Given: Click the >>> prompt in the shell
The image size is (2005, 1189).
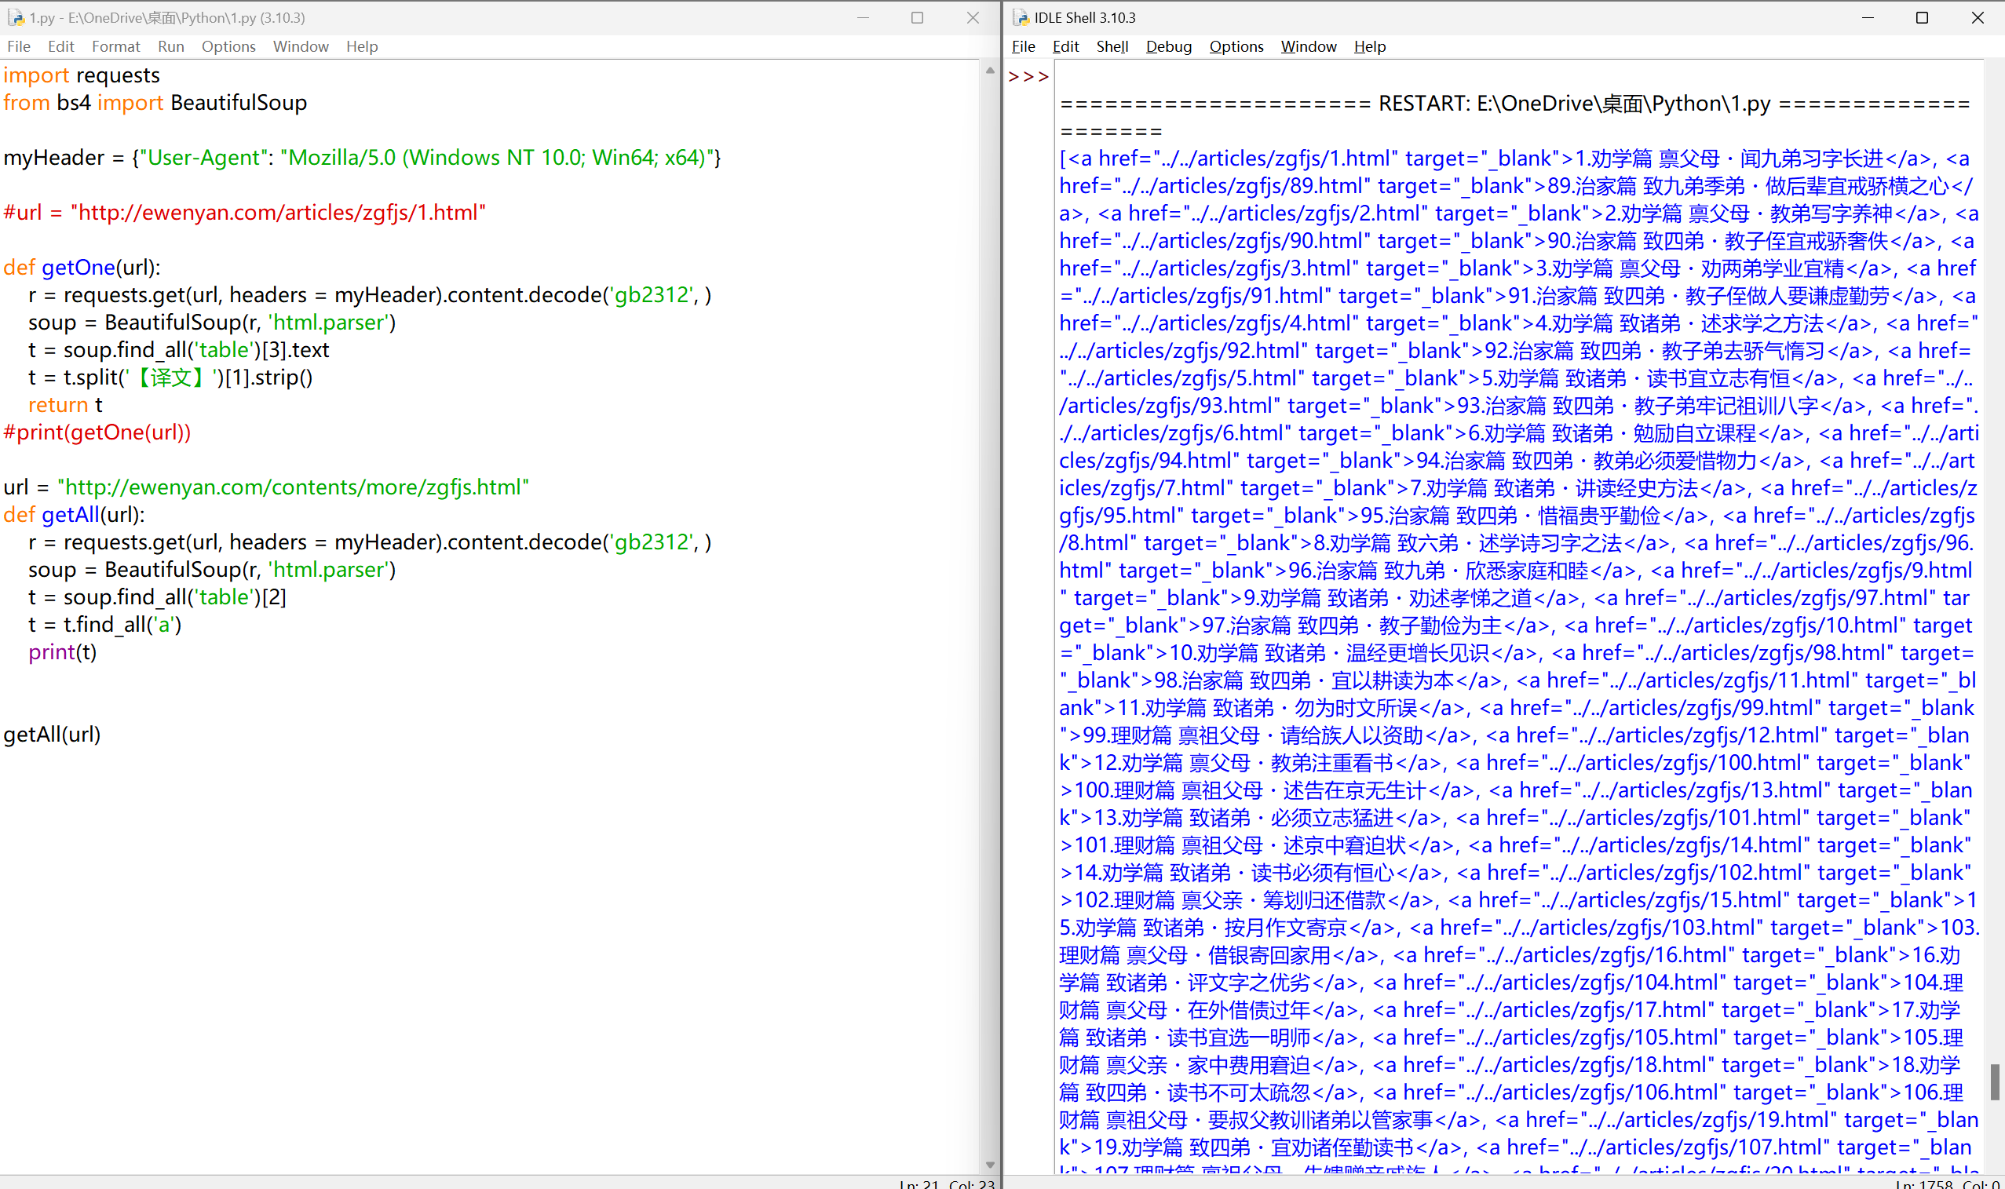Looking at the screenshot, I should 1028,77.
